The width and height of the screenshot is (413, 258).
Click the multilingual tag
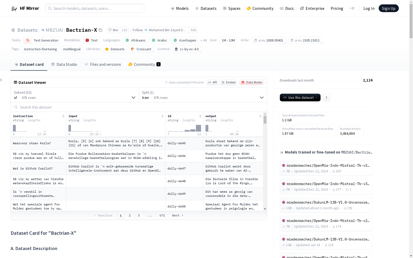72,49
